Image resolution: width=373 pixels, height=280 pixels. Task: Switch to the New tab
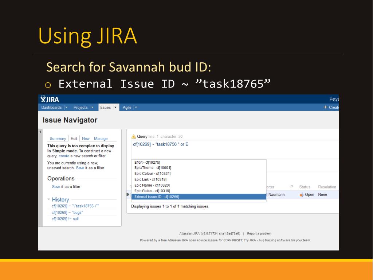click(86, 139)
